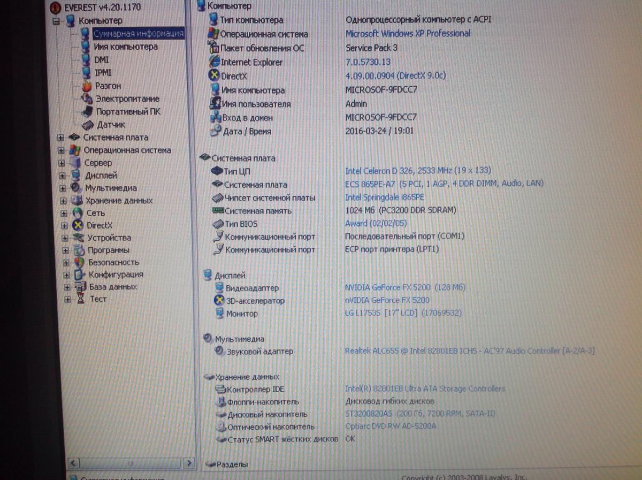The height and width of the screenshot is (480, 642).
Task: Click the Звуковой адаптер speaker icon
Action: point(219,351)
